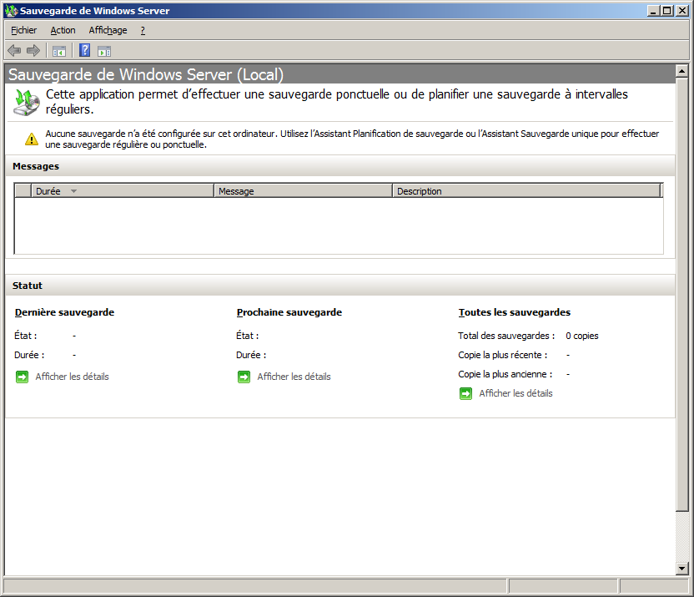This screenshot has height=597, width=694.
Task: Click green arrow under Dernière sauvegarde
Action: click(22, 377)
